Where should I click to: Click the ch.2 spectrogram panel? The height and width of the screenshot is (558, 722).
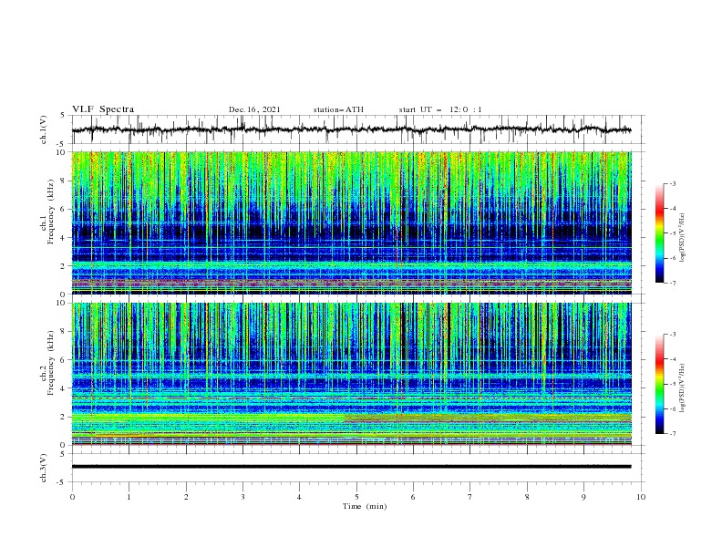352,374
